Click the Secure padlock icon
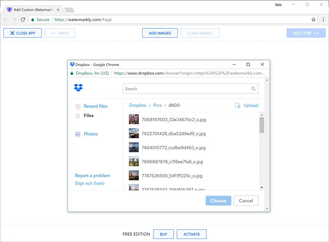Viewport: 329px width, 242px height. click(x=32, y=19)
